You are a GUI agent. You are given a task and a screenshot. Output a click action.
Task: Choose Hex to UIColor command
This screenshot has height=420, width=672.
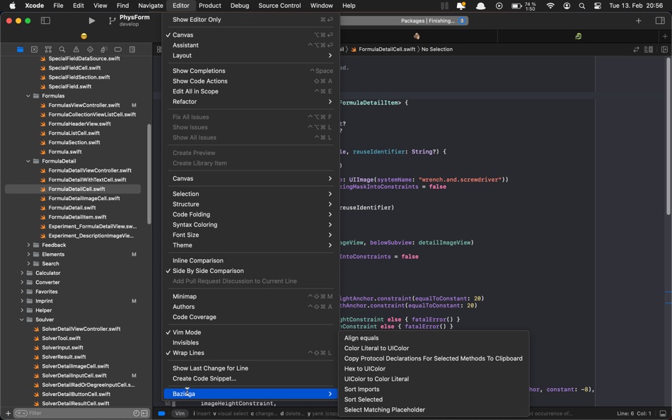coord(434,368)
